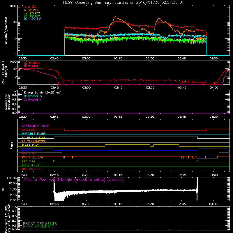Select the 25-50 keV legend label
Viewport: 233px width, 233px height.
pos(32,16)
